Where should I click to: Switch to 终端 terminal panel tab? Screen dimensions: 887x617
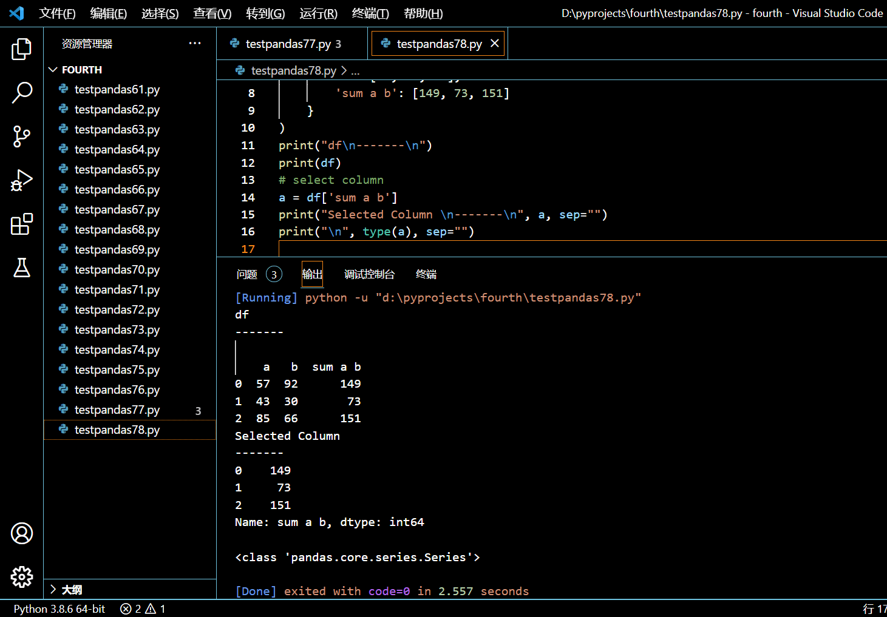(x=426, y=274)
